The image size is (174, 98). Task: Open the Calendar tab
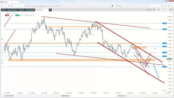[x=21, y=10]
